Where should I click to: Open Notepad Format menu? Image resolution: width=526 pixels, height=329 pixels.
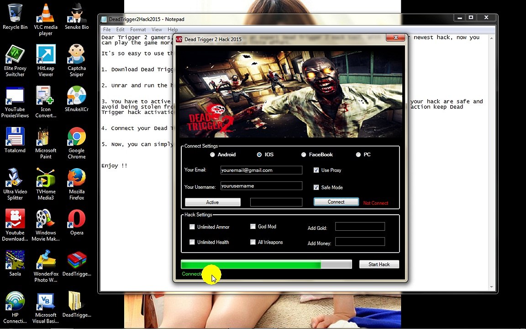(138, 30)
